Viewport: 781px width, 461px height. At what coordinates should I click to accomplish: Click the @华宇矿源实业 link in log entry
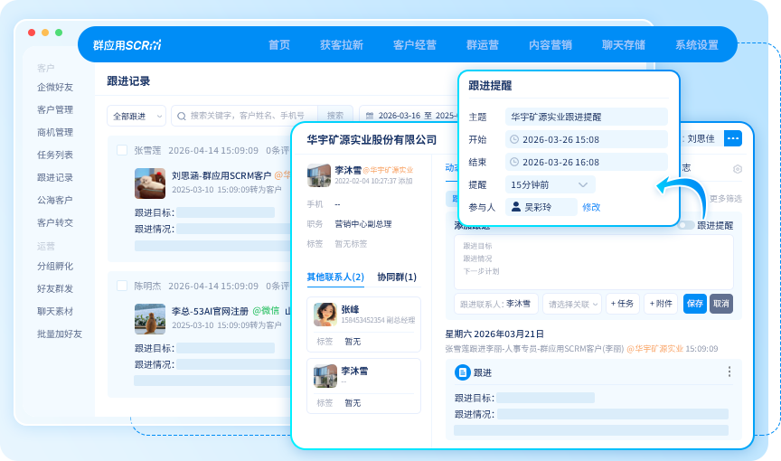pos(655,349)
